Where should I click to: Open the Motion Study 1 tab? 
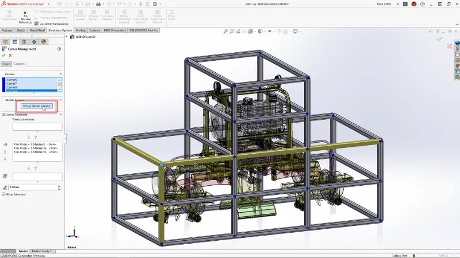pos(41,251)
